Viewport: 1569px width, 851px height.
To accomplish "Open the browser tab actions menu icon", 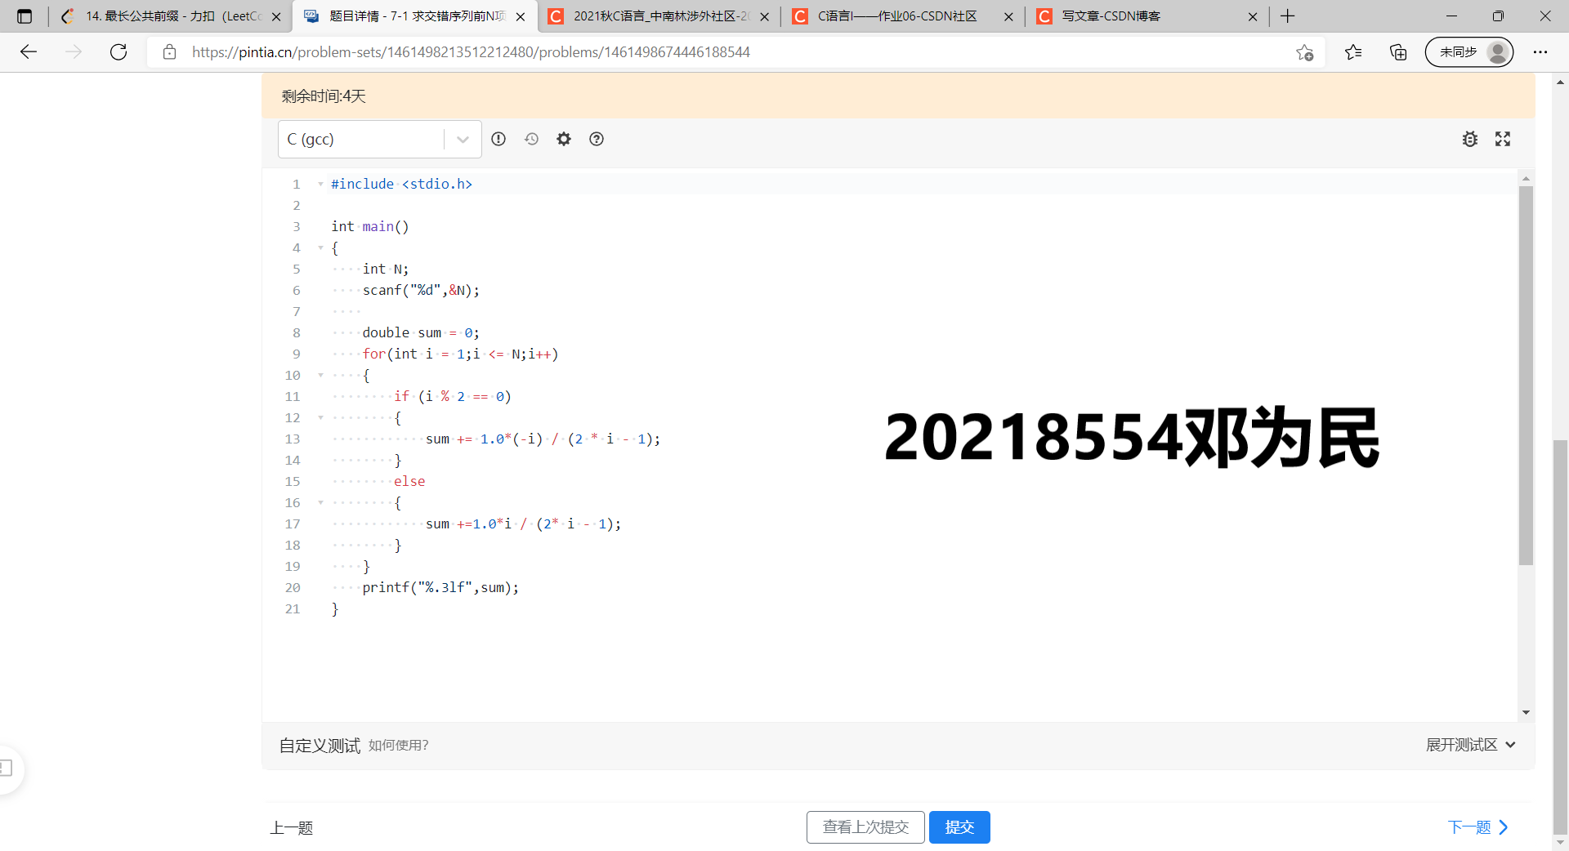I will pyautogui.click(x=25, y=16).
